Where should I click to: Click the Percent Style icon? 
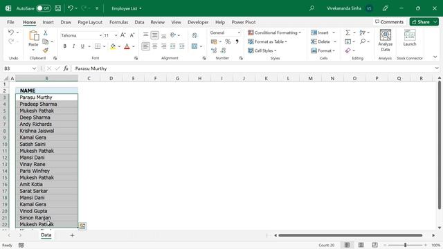point(228,41)
